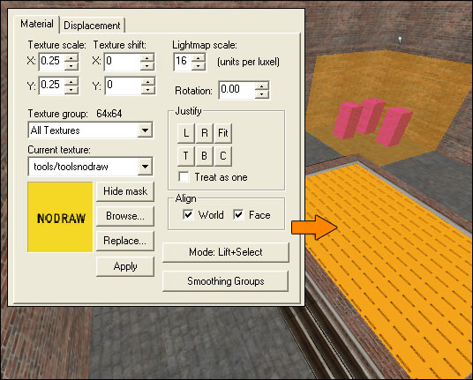Click the yellow NODRAW texture swatch

[x=60, y=217]
